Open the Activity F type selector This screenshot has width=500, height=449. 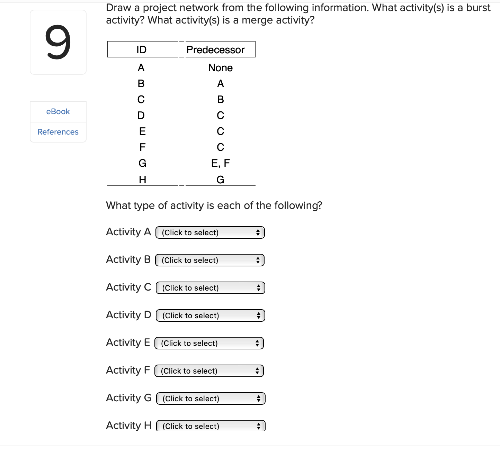click(209, 370)
